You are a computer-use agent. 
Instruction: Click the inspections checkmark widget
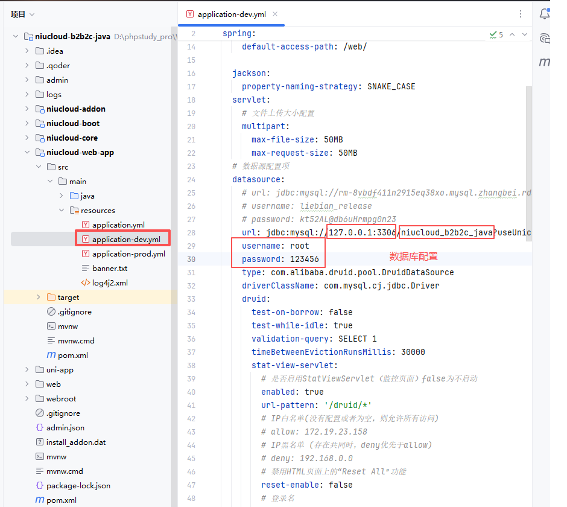(x=496, y=34)
